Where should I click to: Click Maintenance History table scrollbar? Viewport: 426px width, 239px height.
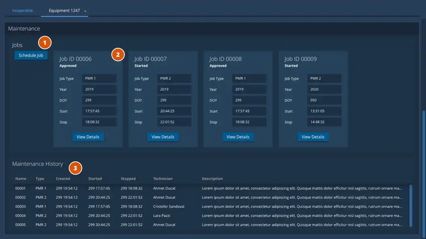click(x=411, y=206)
